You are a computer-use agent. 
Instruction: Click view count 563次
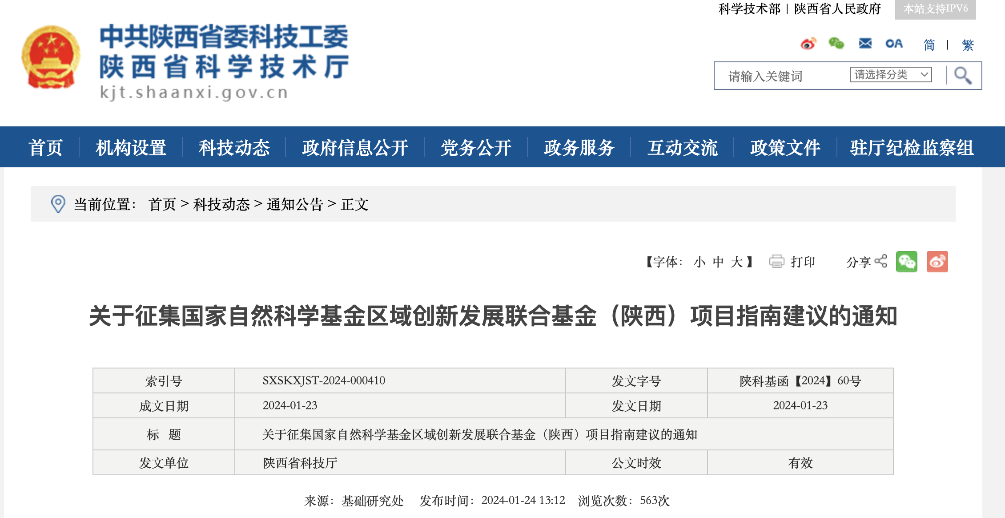click(655, 501)
